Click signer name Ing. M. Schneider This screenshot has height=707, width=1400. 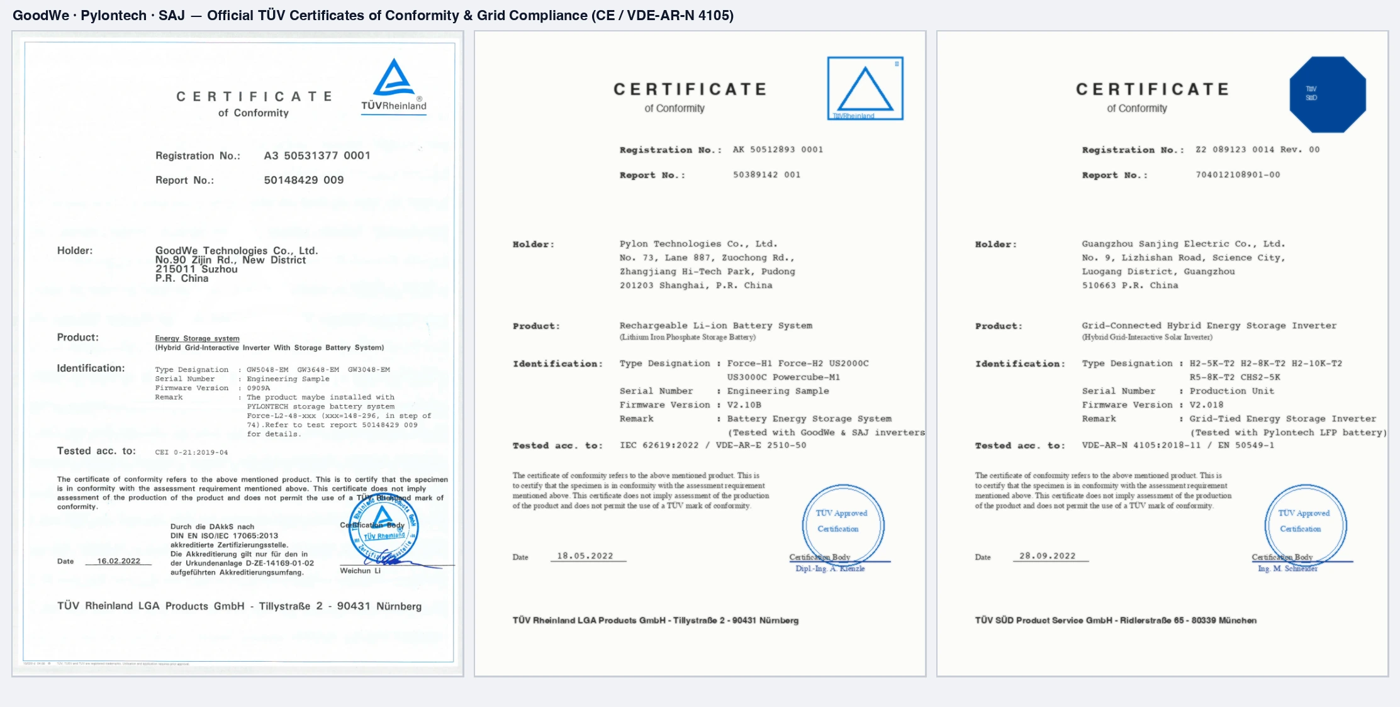[x=1287, y=569]
